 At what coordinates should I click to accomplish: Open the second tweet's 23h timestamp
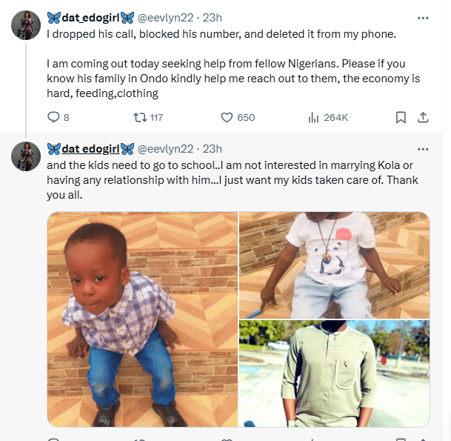click(x=212, y=148)
